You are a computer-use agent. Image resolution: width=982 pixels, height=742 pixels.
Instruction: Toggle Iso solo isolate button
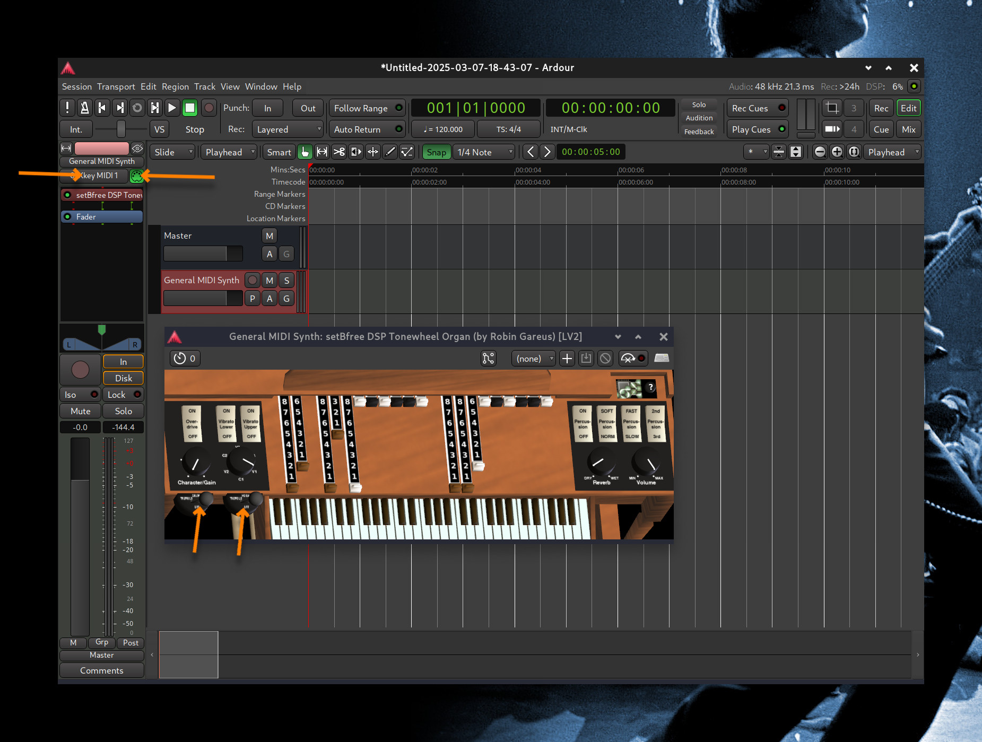click(80, 395)
